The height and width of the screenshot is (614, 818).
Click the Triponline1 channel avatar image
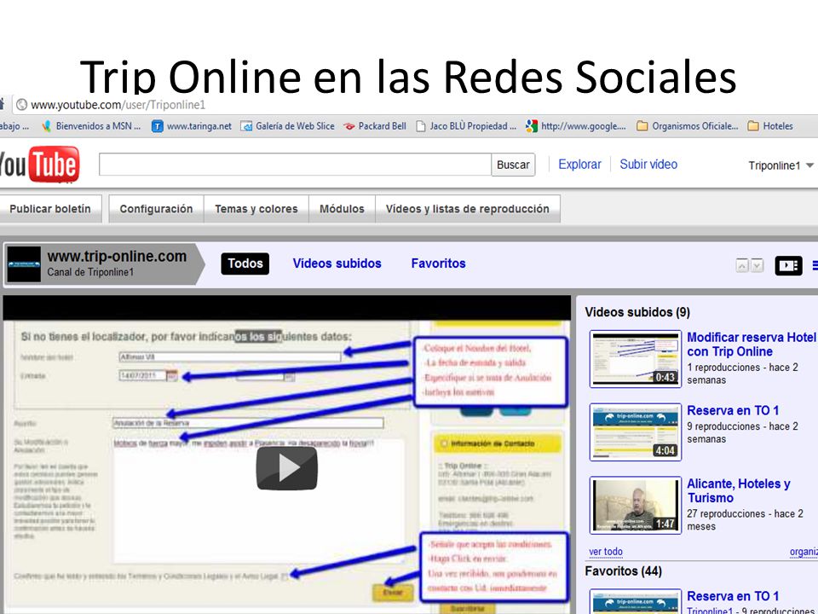point(24,264)
